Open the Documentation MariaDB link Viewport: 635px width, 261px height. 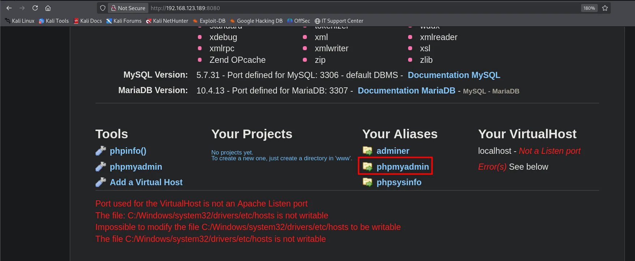click(x=406, y=91)
